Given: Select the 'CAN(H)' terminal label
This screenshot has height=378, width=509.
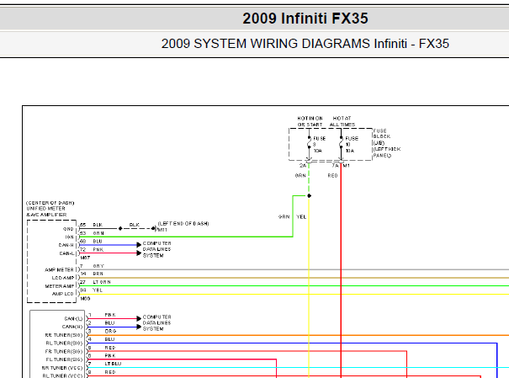Looking at the screenshot, I should point(72,327).
